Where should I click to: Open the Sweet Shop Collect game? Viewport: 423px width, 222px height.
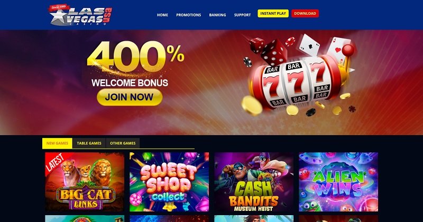169,182
